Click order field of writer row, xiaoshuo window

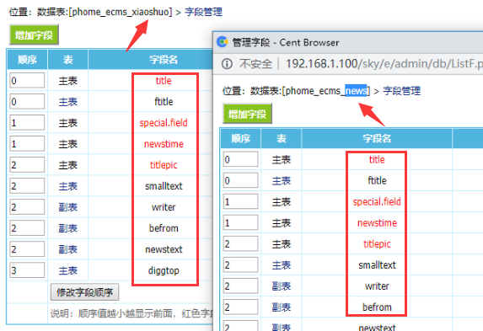pyautogui.click(x=27, y=207)
